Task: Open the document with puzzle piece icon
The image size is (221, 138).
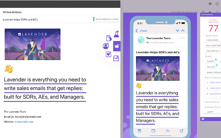Action: coord(109,38)
